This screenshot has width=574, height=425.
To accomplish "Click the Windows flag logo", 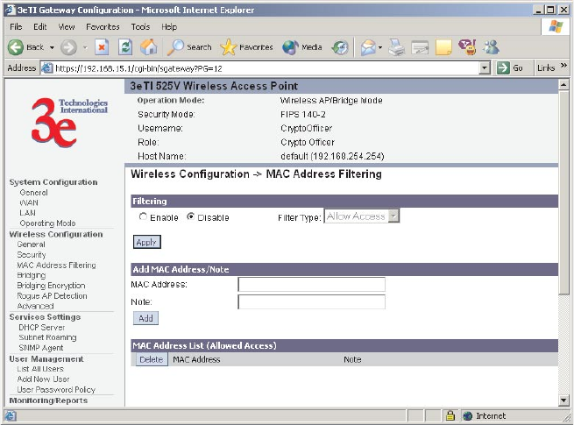I will point(556,26).
